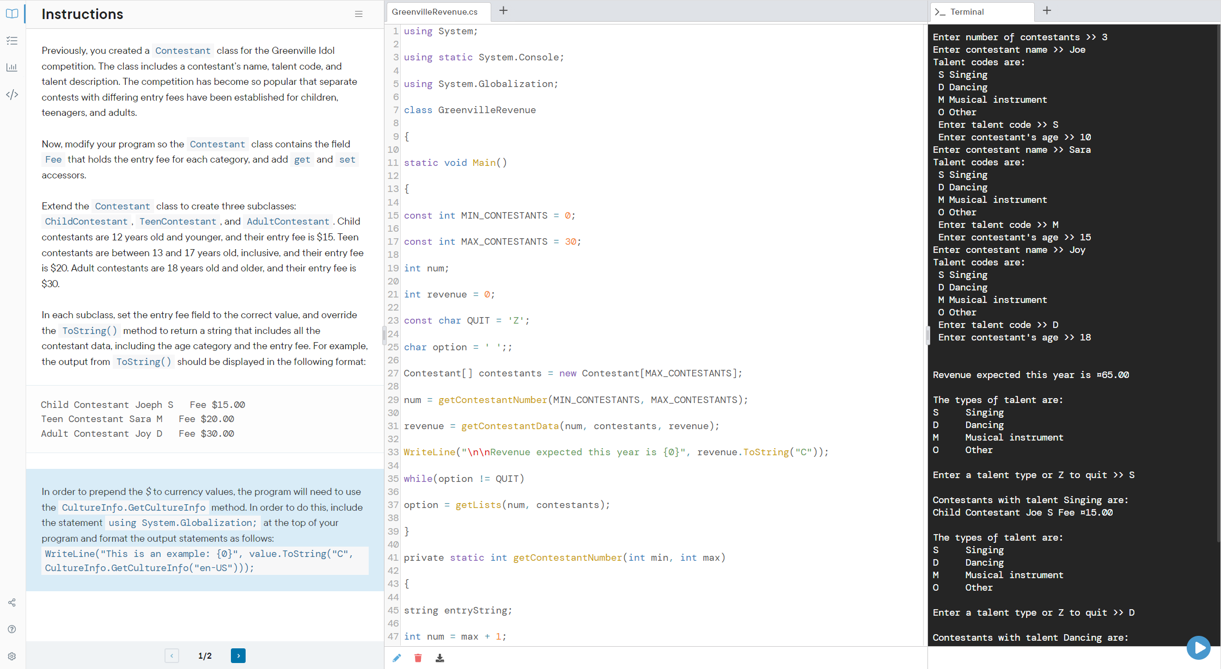1221x669 pixels.
Task: Select the Terminal tab
Action: pos(967,12)
